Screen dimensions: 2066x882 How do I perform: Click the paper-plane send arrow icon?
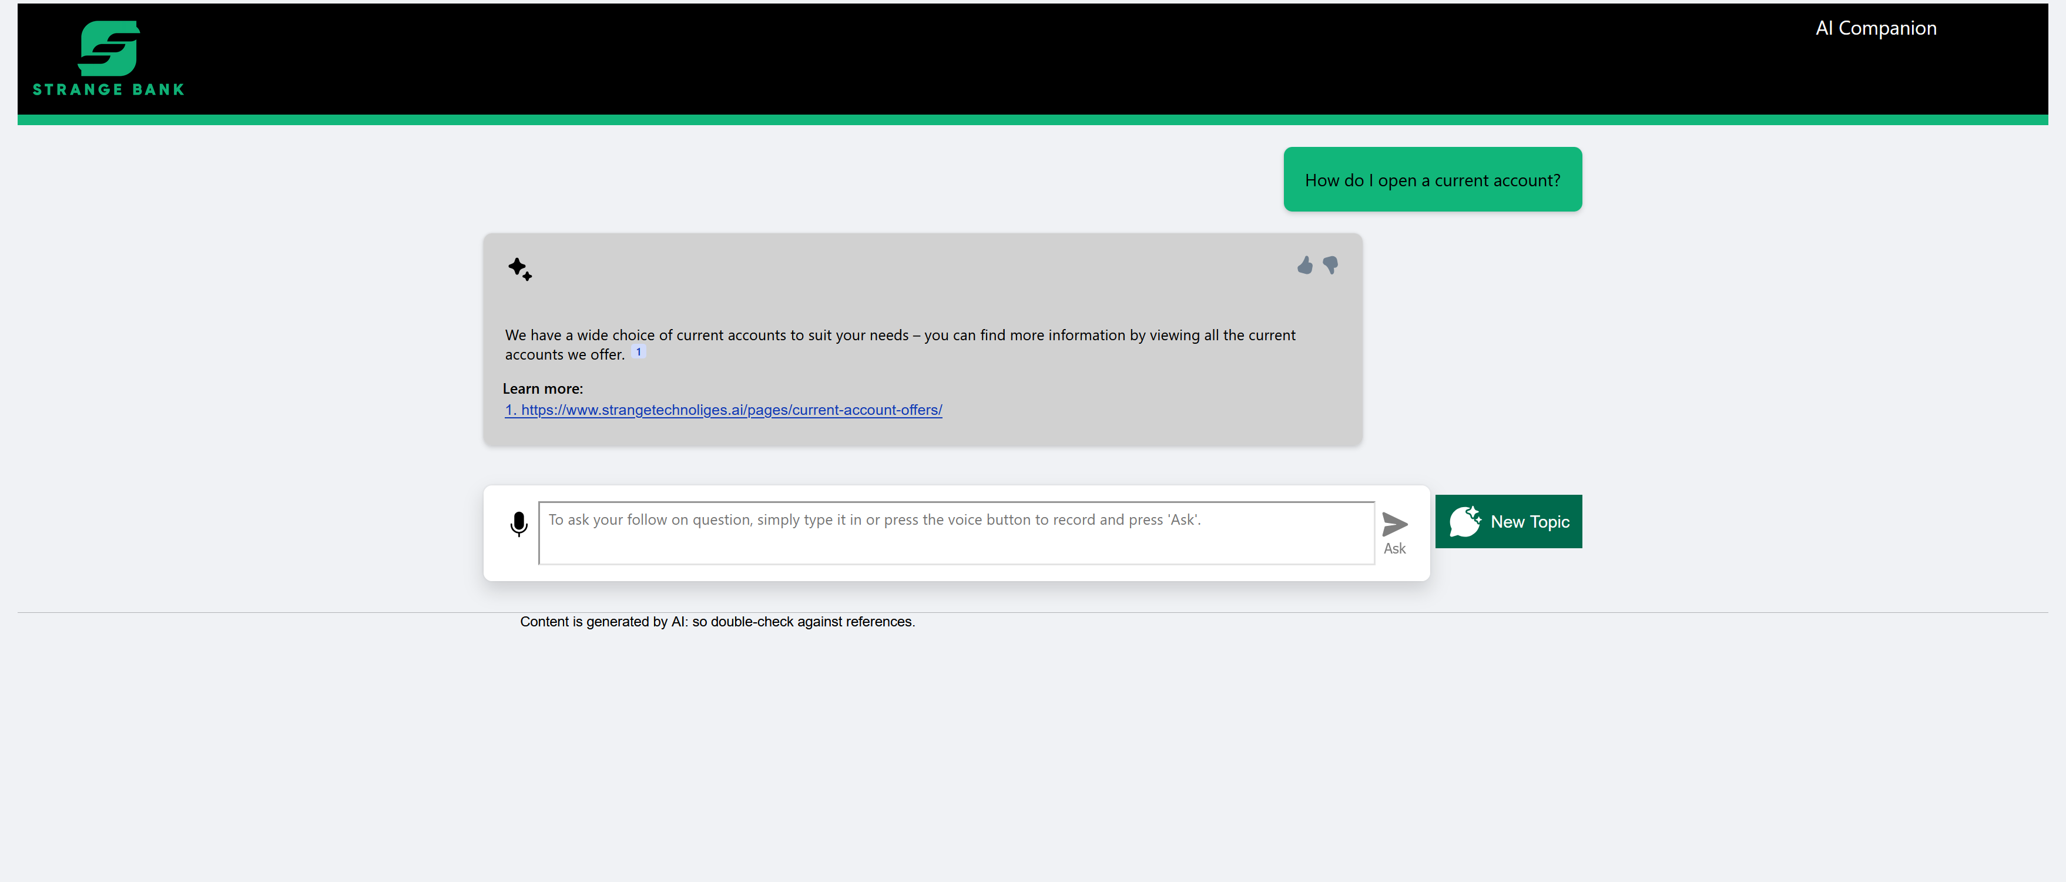pos(1395,524)
